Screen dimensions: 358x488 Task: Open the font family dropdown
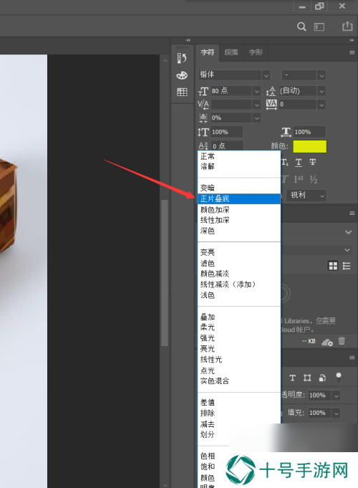point(266,75)
